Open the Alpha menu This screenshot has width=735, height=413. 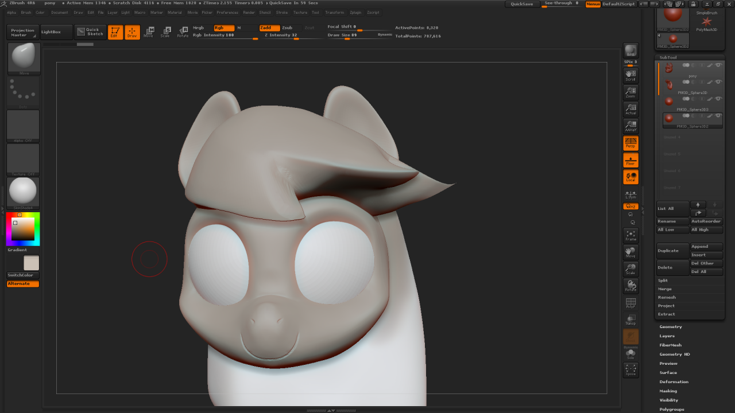click(x=11, y=12)
